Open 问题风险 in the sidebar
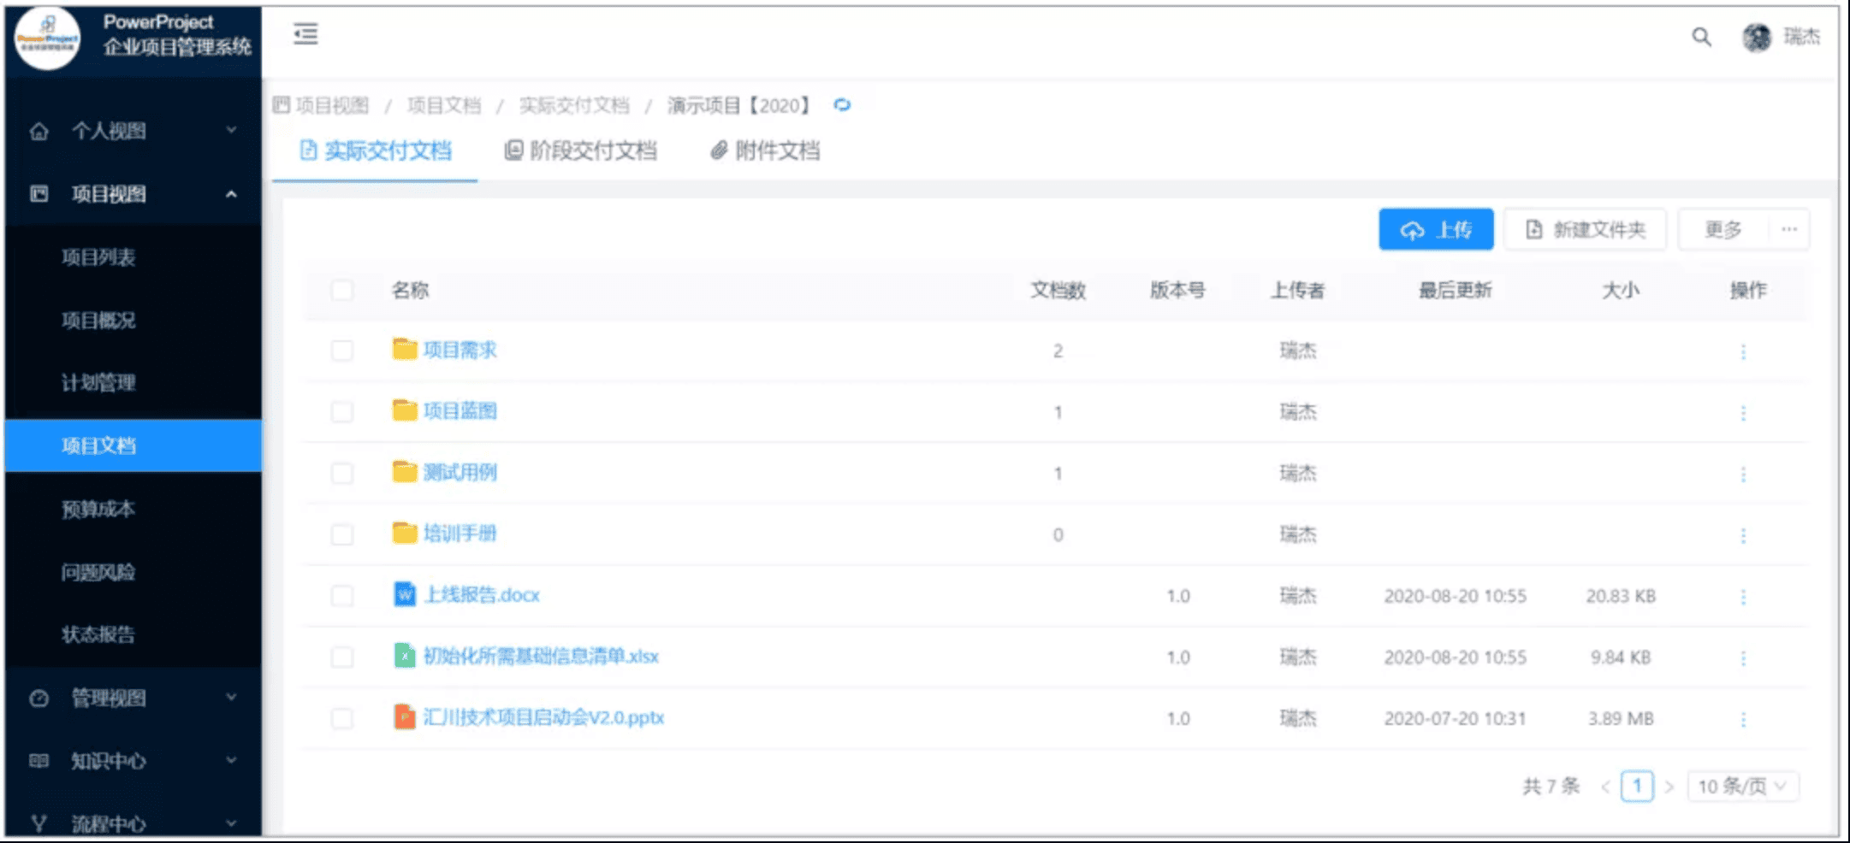 coord(98,572)
